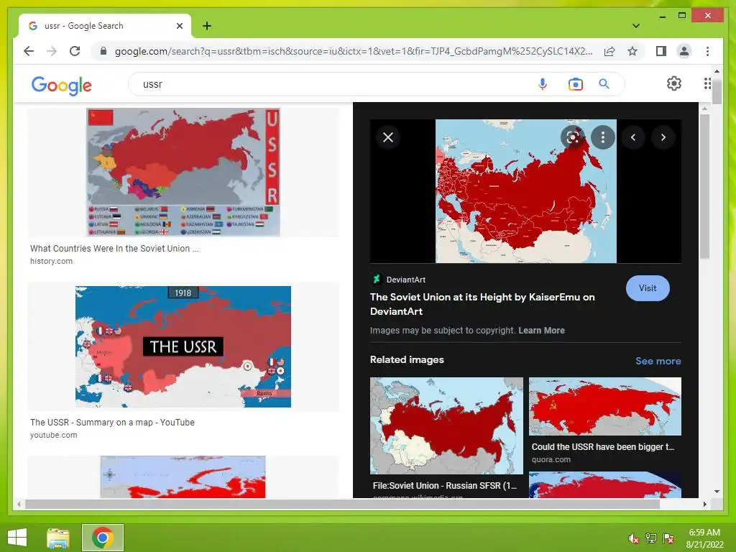This screenshot has height=552, width=736.
Task: Close the 'ussr - Google Search' tab
Action: click(179, 26)
